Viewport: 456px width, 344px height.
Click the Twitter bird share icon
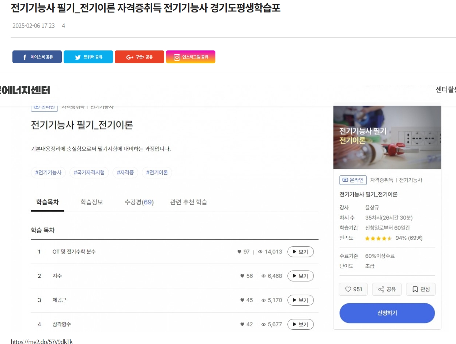pos(78,57)
